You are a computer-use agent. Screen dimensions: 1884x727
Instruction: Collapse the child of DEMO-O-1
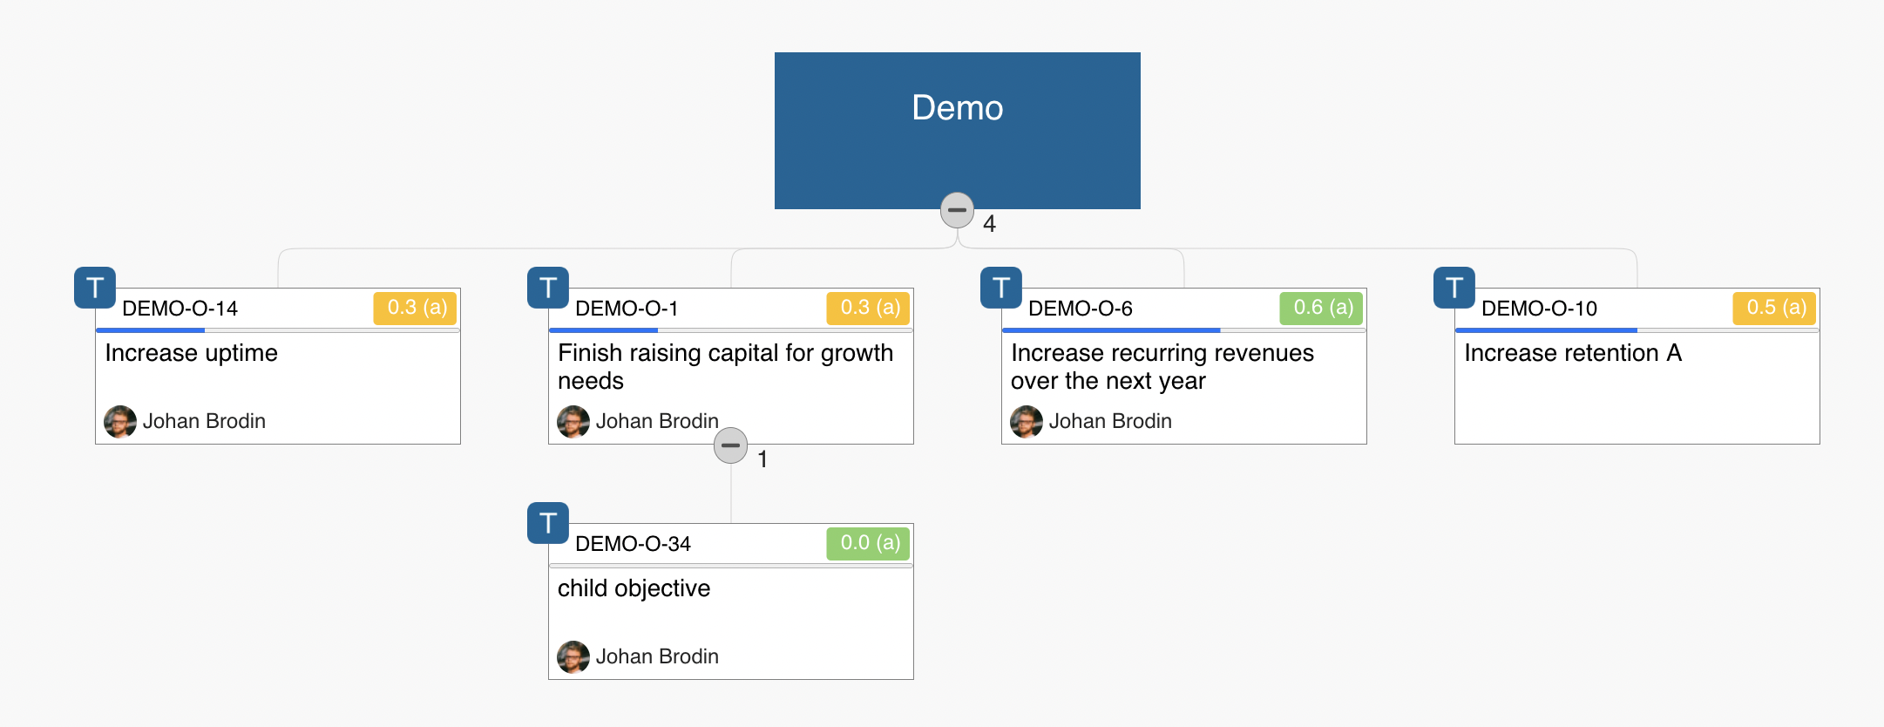pos(730,445)
